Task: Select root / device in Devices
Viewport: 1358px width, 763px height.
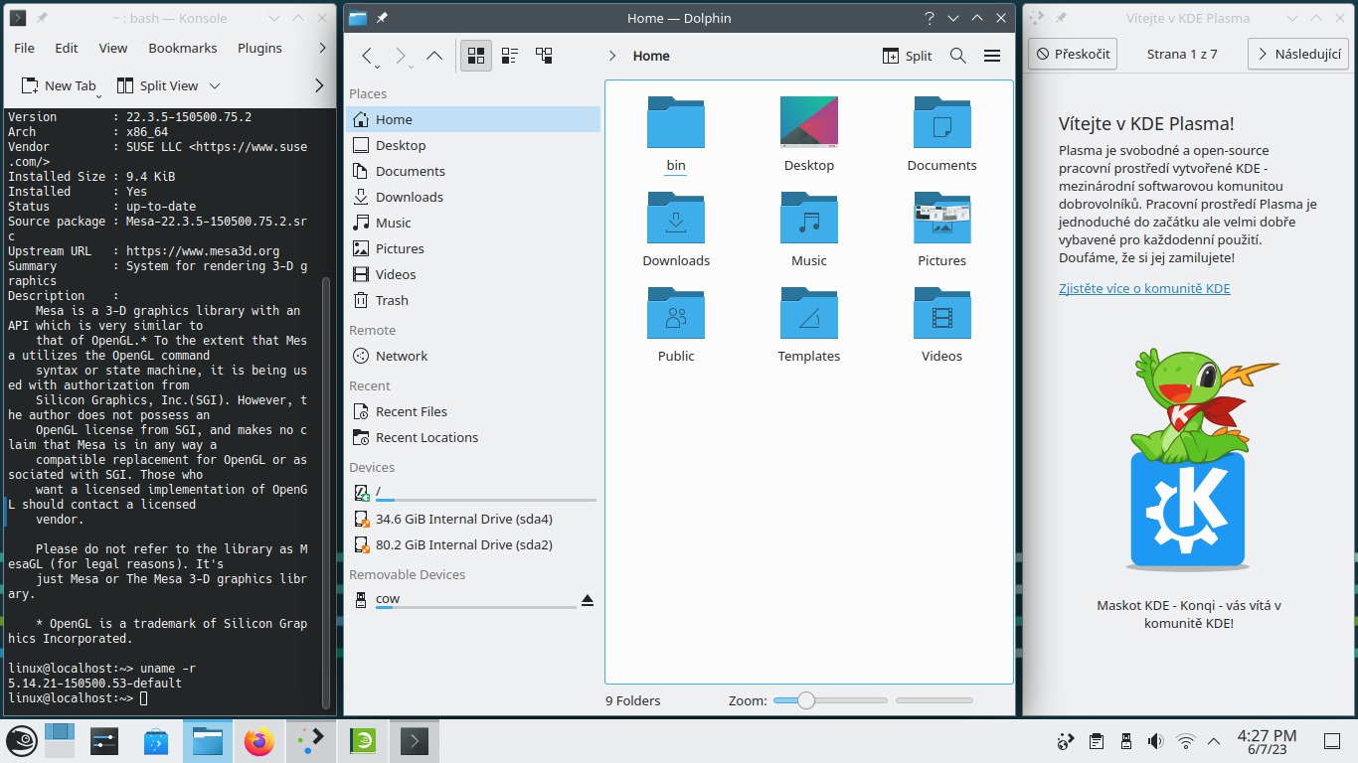Action: (x=473, y=493)
